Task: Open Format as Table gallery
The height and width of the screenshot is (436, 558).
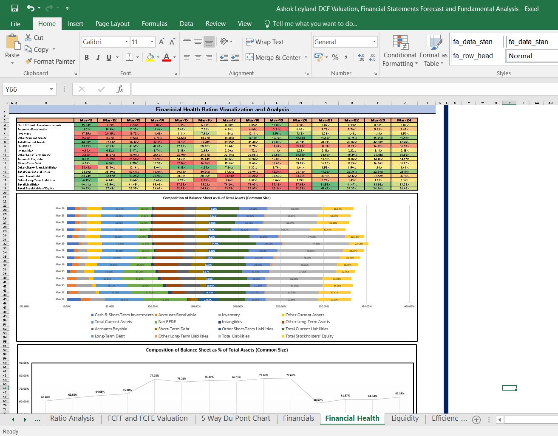Action: point(433,51)
